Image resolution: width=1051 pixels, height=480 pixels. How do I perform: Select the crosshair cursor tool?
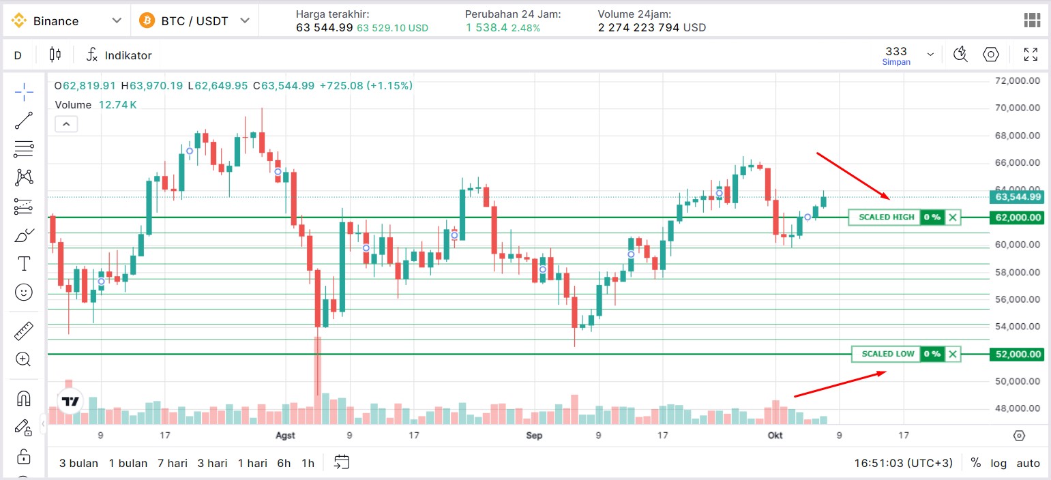[24, 91]
